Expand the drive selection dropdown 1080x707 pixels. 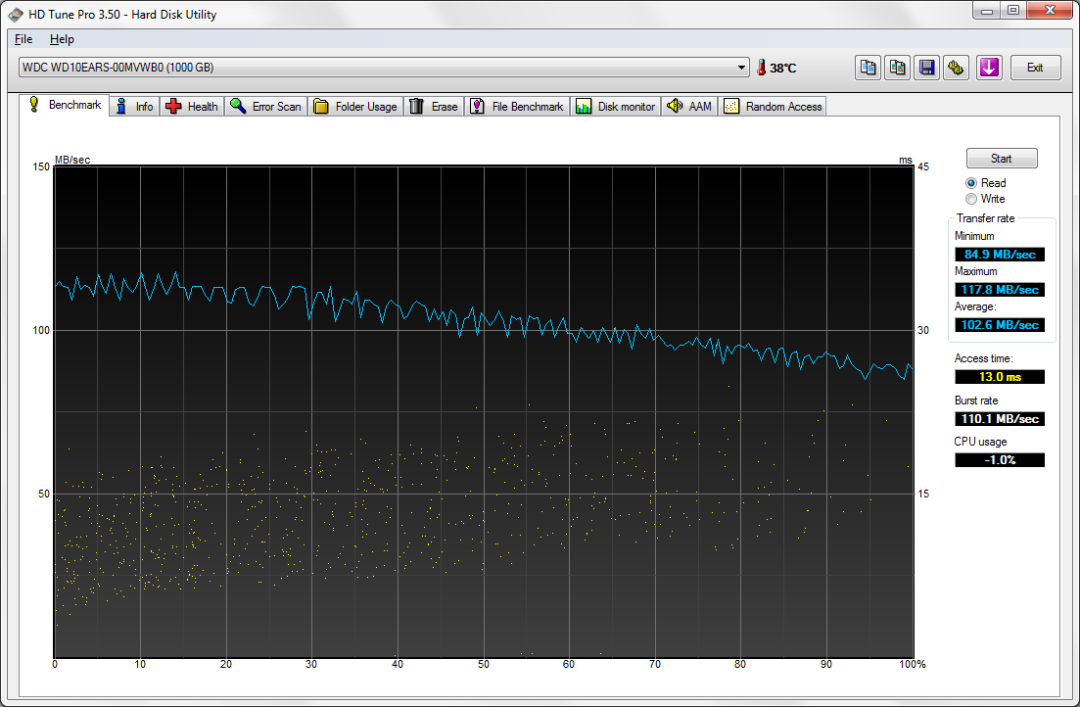742,68
